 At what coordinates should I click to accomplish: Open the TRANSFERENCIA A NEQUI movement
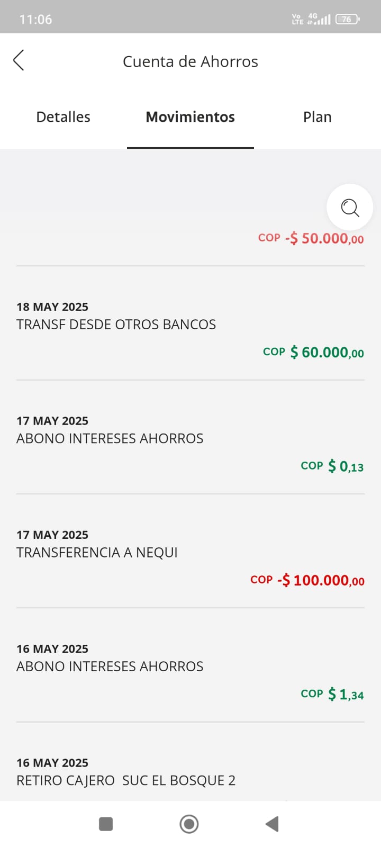(97, 553)
